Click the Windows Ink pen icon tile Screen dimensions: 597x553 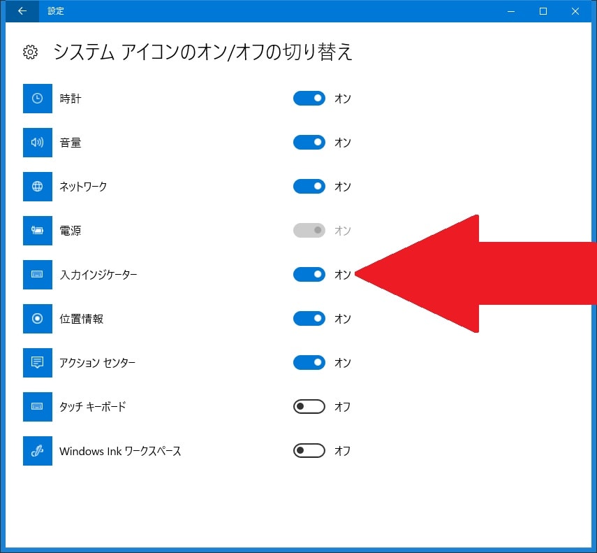37,451
